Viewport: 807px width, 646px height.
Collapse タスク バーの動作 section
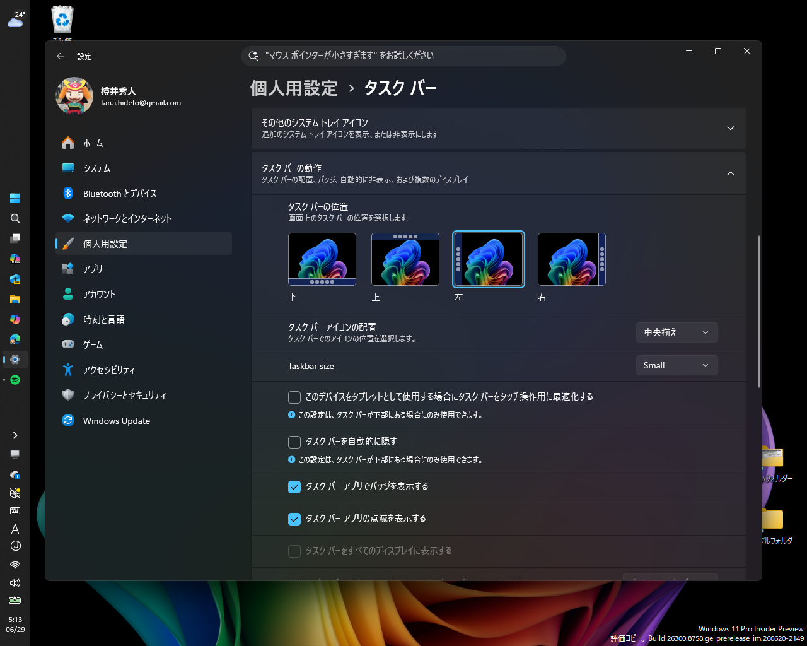click(x=499, y=173)
